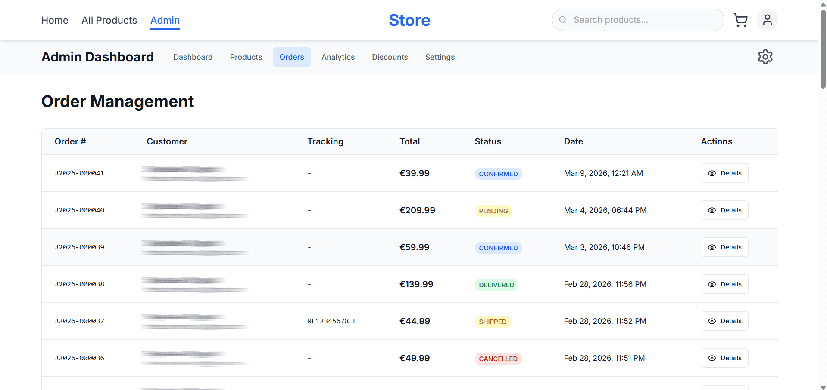Click inside the product search field
This screenshot has width=827, height=390.
point(638,20)
